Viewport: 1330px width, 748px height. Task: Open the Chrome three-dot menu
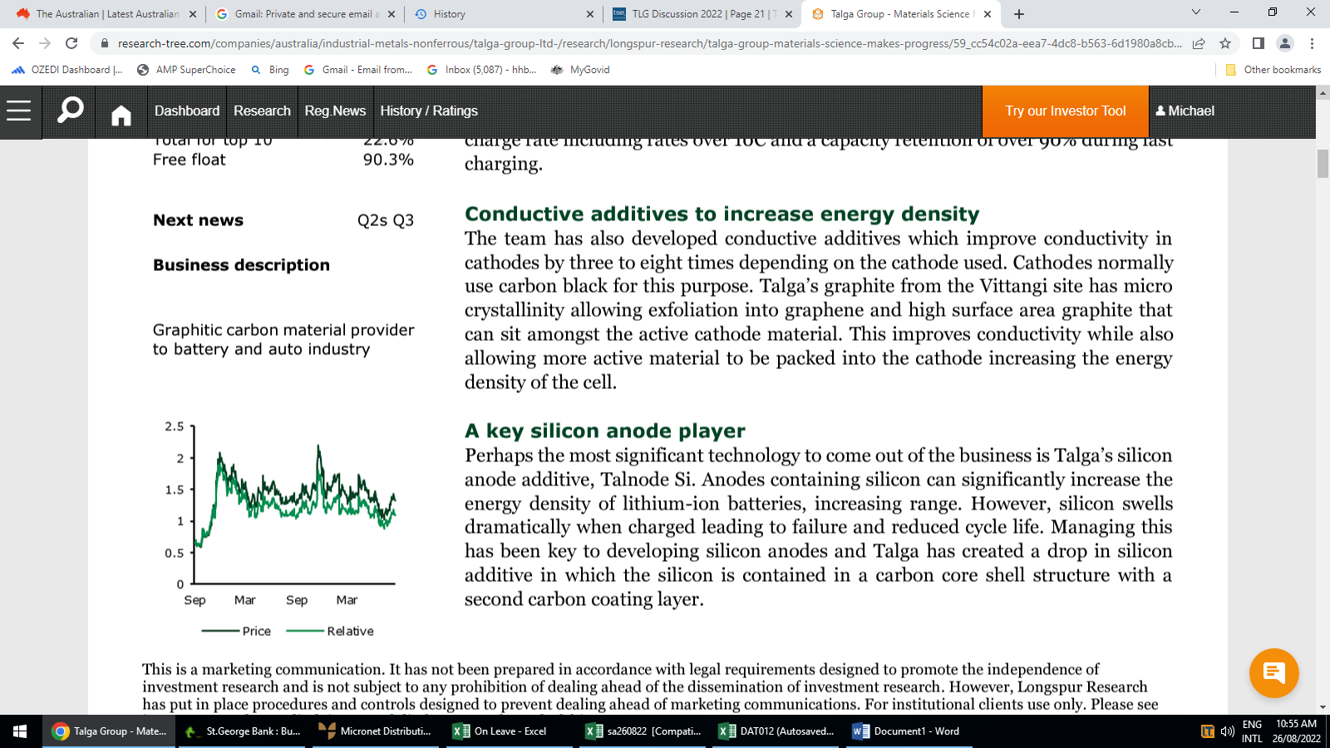pos(1312,43)
